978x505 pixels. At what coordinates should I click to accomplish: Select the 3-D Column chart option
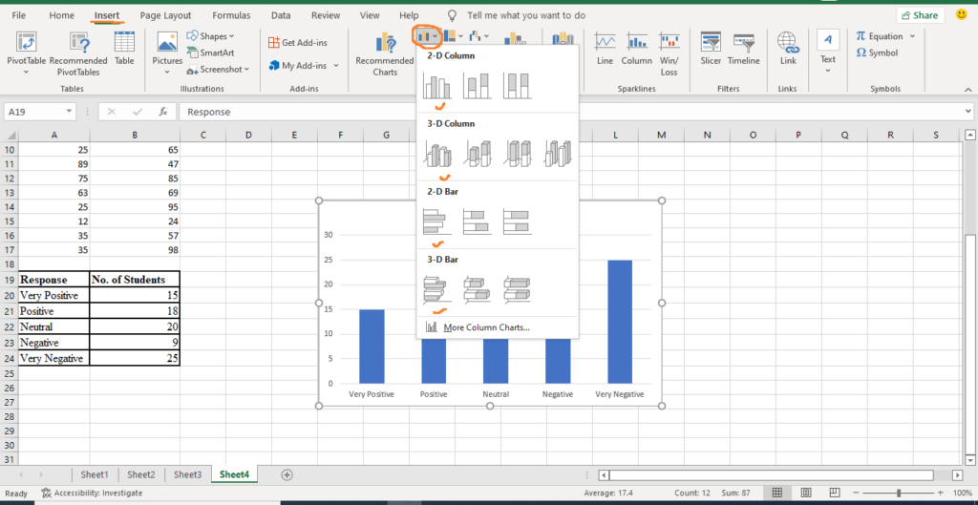tap(558, 154)
